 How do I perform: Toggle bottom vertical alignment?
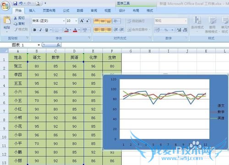[109, 21]
